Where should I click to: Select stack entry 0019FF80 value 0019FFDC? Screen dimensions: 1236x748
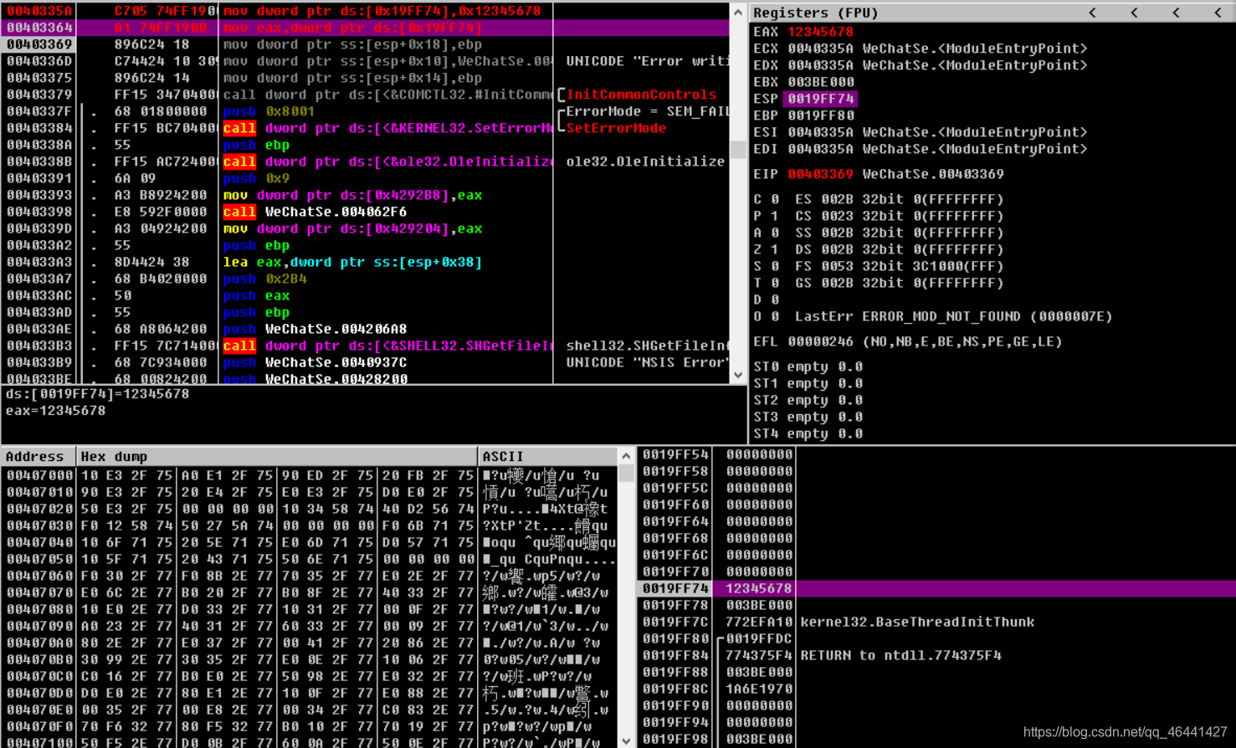(x=758, y=638)
